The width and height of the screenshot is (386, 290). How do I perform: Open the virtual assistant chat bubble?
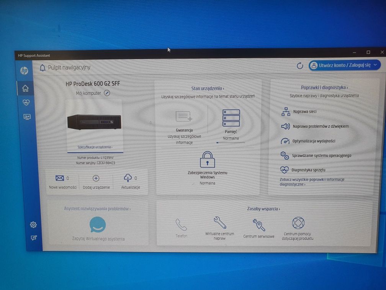tap(98, 225)
